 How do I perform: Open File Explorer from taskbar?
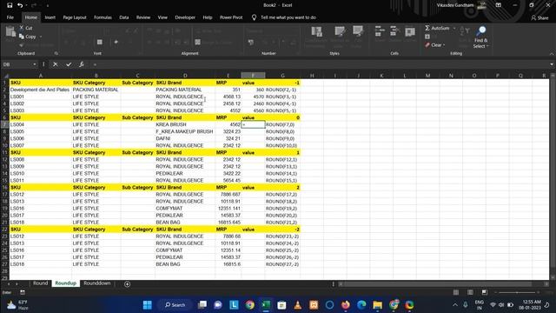pyautogui.click(x=378, y=305)
